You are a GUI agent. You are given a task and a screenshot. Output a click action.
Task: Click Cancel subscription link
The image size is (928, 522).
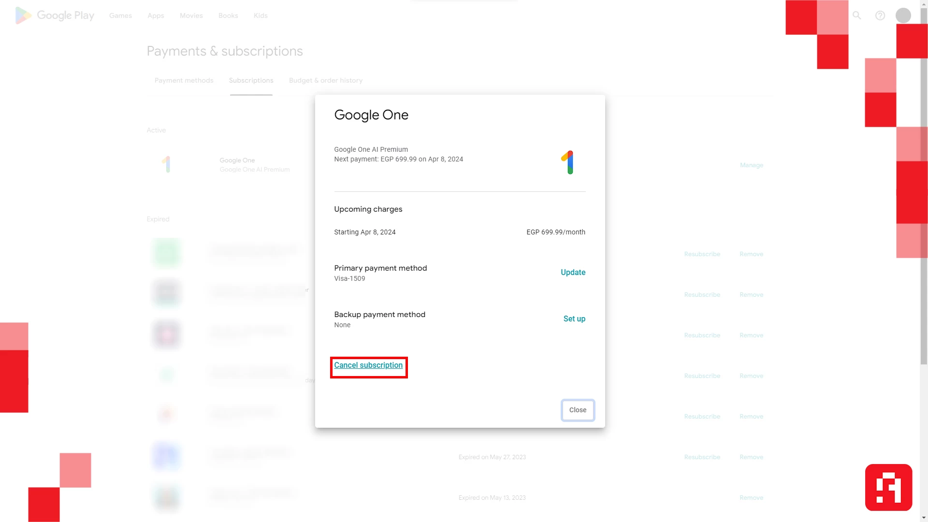(368, 365)
